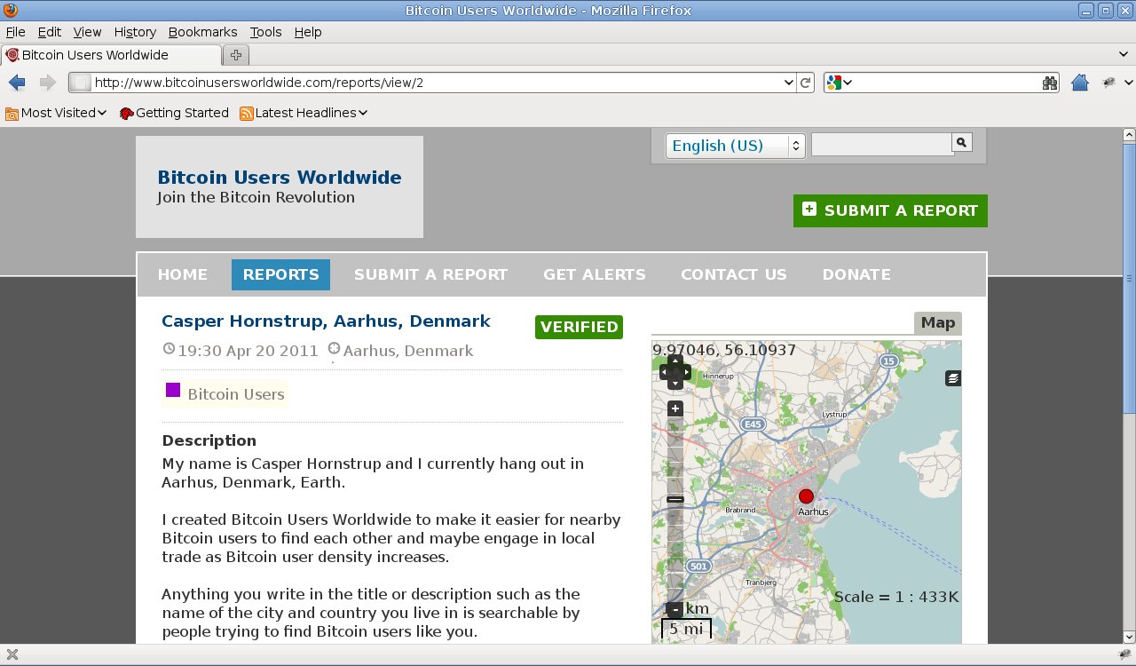Go to HOME in site navigation
Viewport: 1136px width, 666px height.
tap(183, 274)
